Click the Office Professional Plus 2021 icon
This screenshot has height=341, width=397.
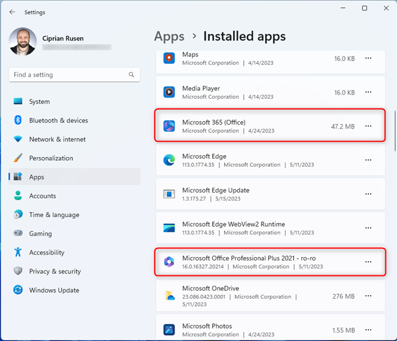pos(169,262)
